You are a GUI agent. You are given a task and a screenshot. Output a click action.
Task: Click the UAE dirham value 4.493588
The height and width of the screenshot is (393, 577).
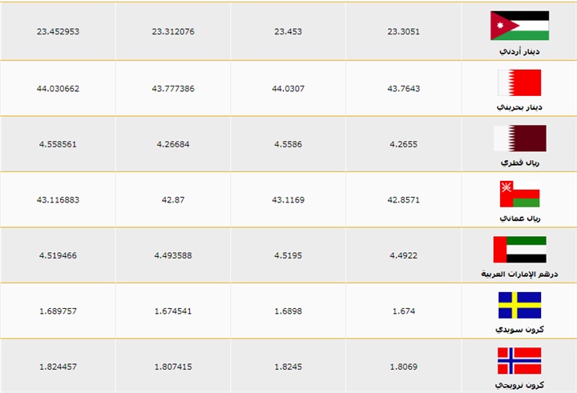[172, 255]
